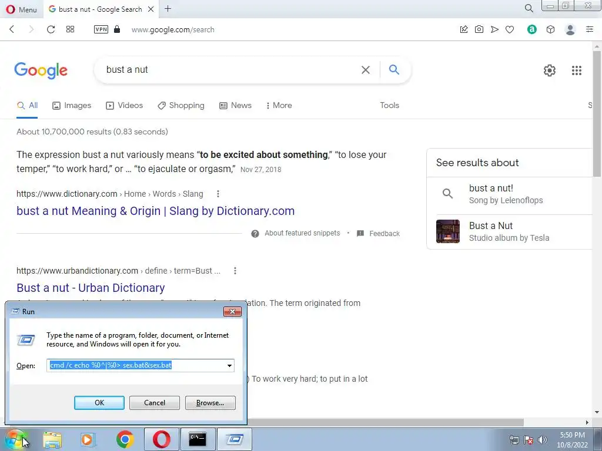
Task: Click the search tabs magnifier in title bar
Action: pyautogui.click(x=529, y=8)
